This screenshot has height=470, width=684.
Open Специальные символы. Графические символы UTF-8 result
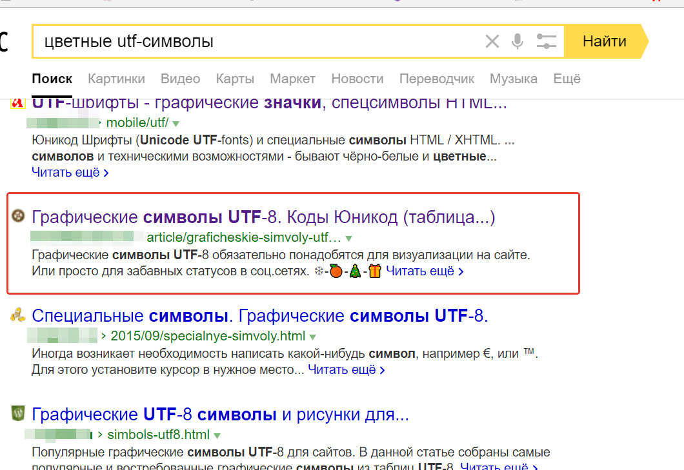260,316
